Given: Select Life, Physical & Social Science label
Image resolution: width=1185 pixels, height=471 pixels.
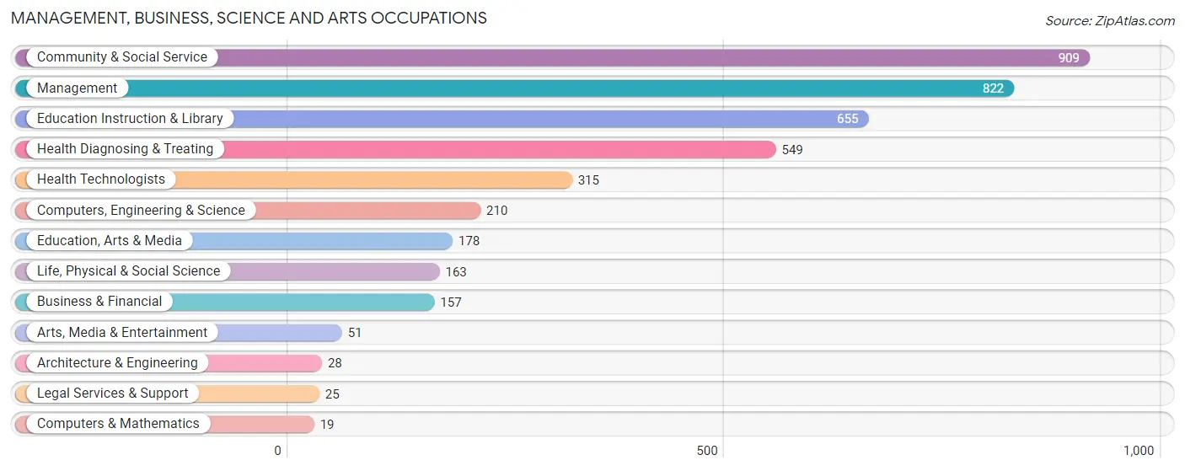Looking at the screenshot, I should [x=128, y=271].
